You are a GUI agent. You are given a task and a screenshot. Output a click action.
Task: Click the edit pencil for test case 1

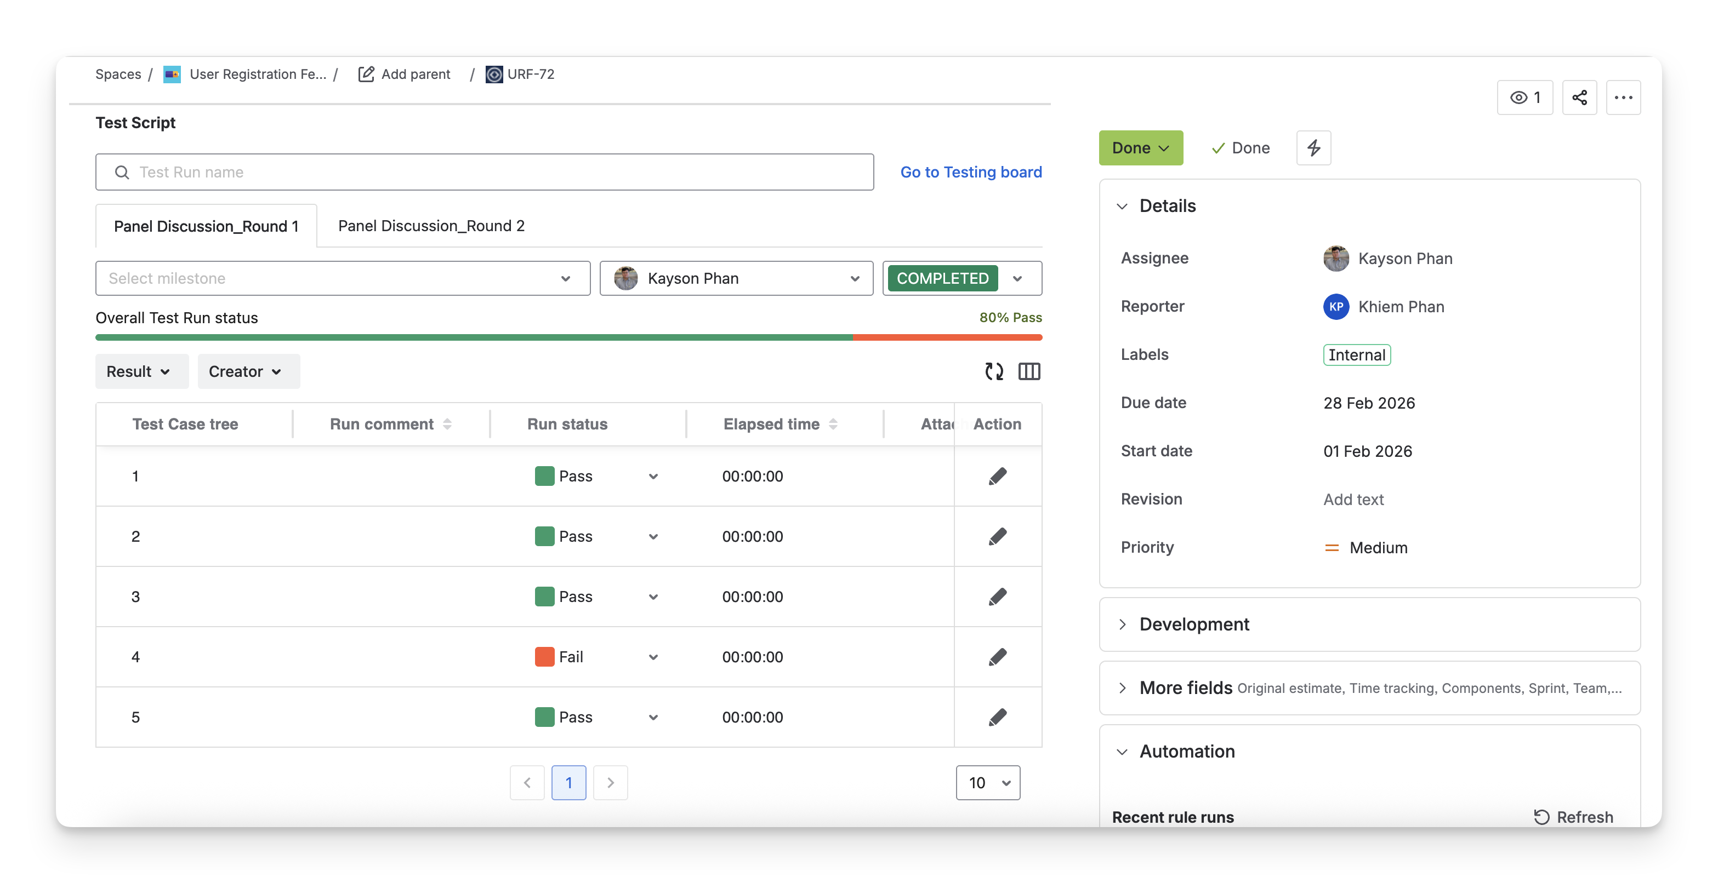point(997,476)
